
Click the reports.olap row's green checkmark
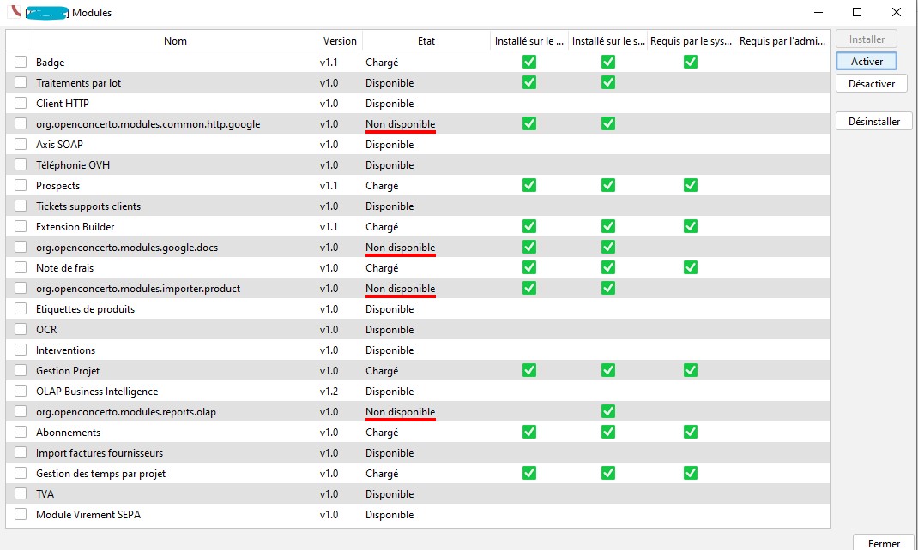tap(608, 411)
